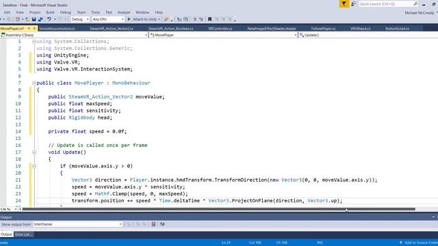
Task: Click the New Project icon
Action: 18,19
